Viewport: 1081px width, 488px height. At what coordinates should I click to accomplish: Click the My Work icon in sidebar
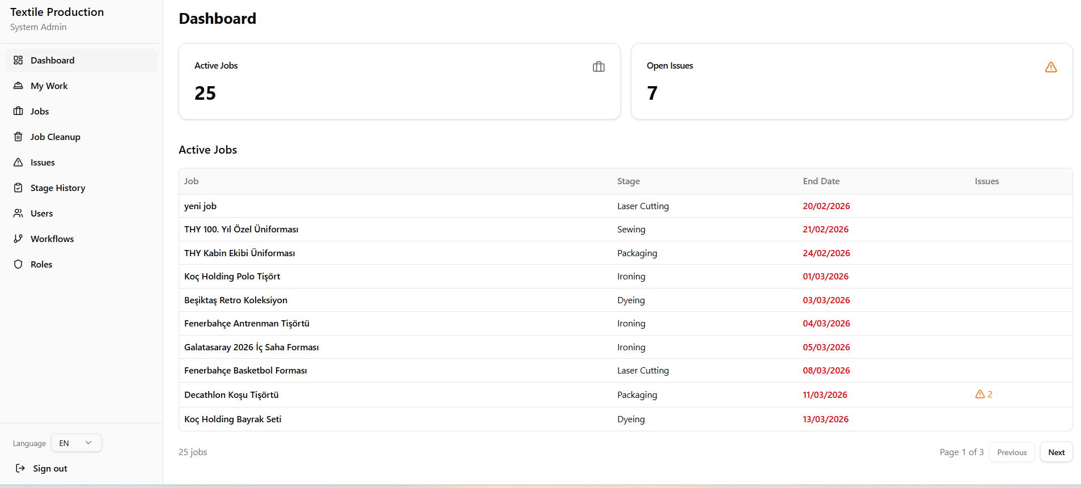click(18, 86)
